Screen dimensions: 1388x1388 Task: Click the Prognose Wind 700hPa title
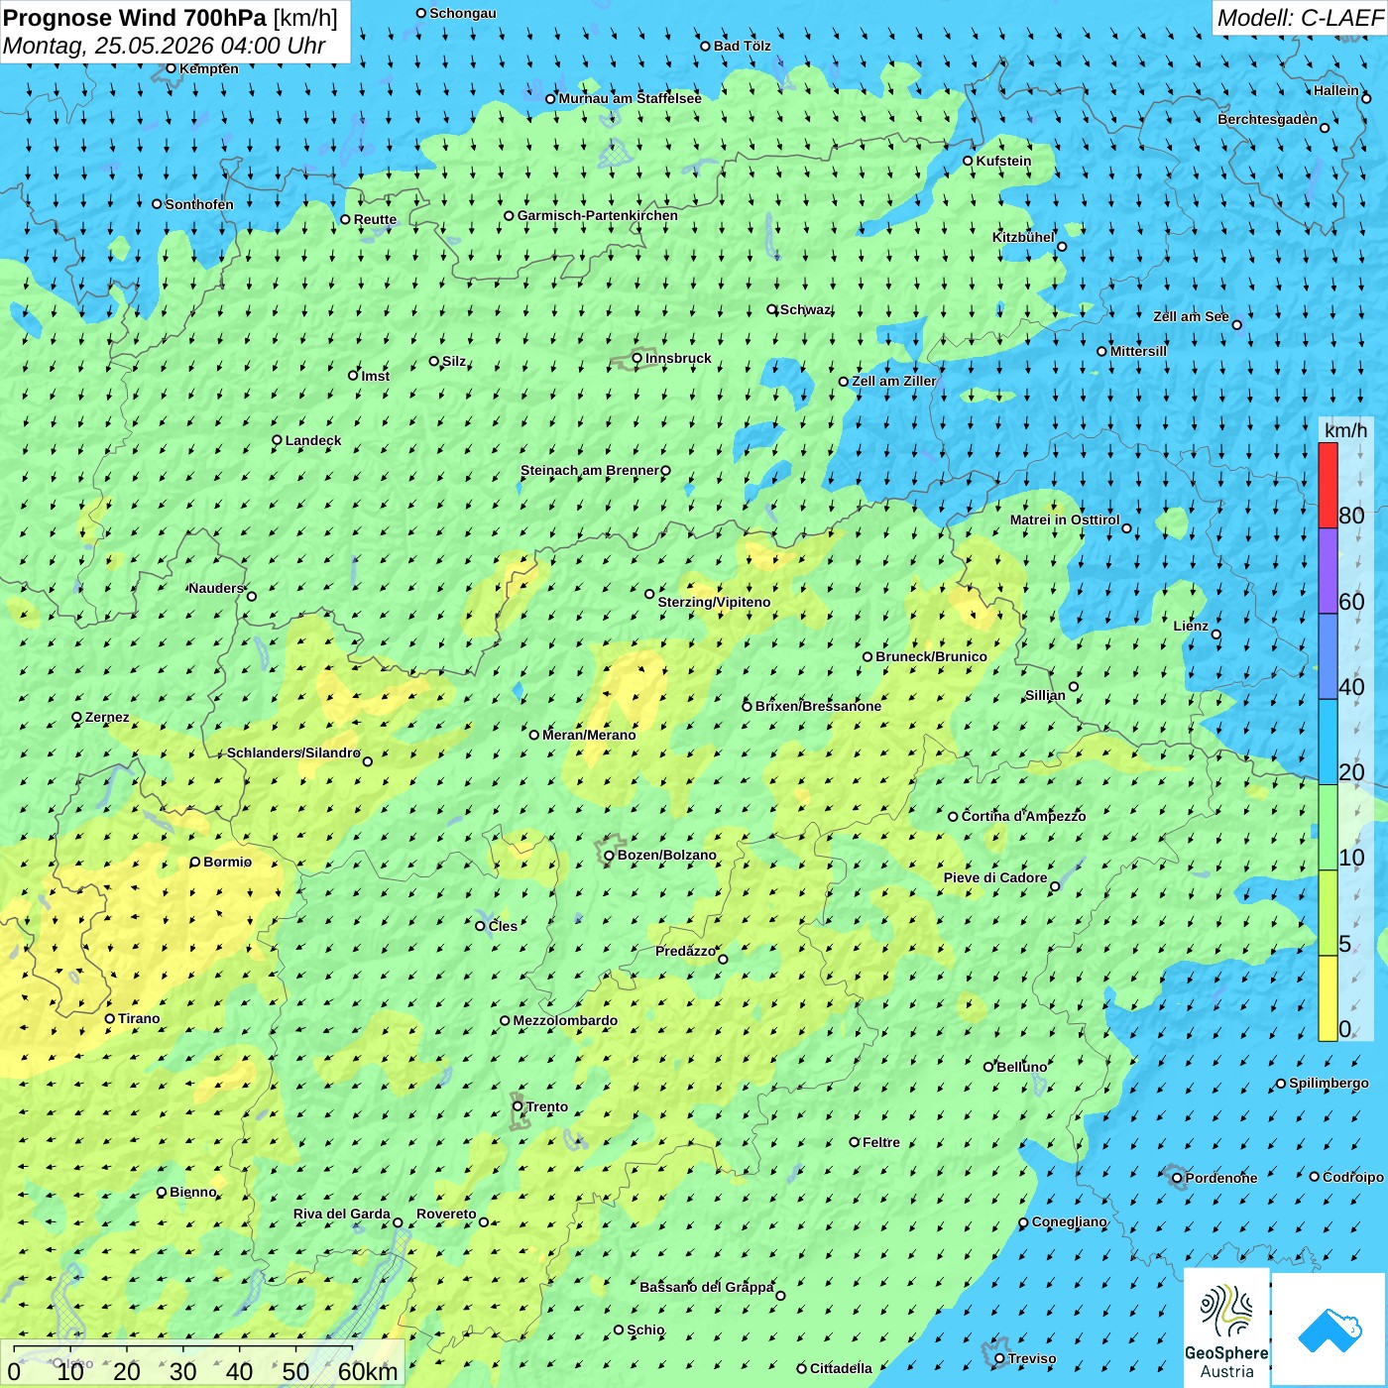(135, 18)
